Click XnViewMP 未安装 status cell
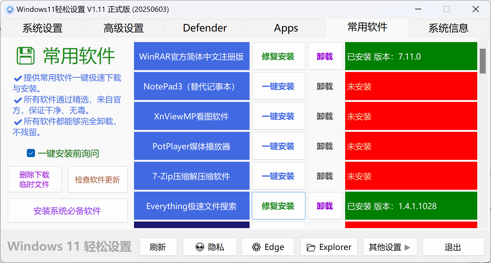 coord(411,116)
